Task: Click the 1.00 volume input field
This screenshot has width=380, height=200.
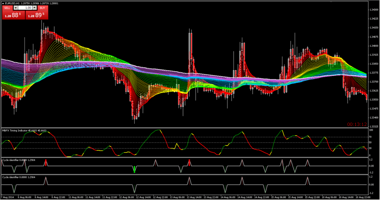Action: [x=25, y=7]
